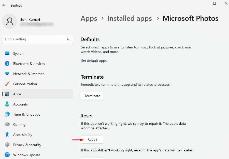Select the Apps category label

[17, 94]
